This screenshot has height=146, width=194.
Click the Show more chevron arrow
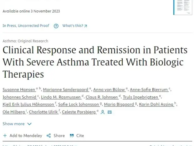point(29,124)
